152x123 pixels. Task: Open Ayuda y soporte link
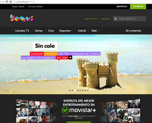18,7
